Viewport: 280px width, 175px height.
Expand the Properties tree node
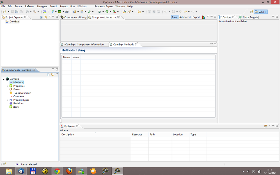[x=8, y=86]
